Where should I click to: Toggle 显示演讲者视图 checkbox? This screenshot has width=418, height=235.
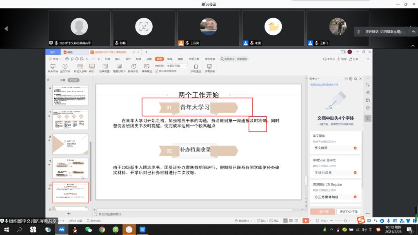pos(156,71)
